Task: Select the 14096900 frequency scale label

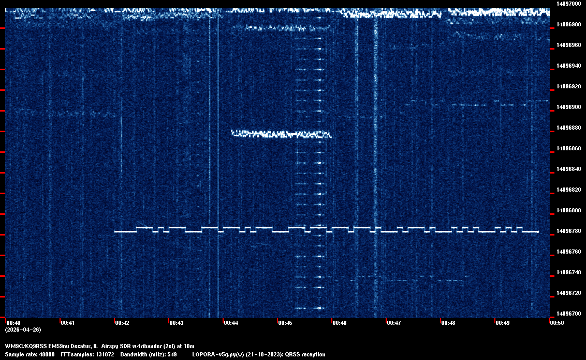Action: pyautogui.click(x=568, y=107)
